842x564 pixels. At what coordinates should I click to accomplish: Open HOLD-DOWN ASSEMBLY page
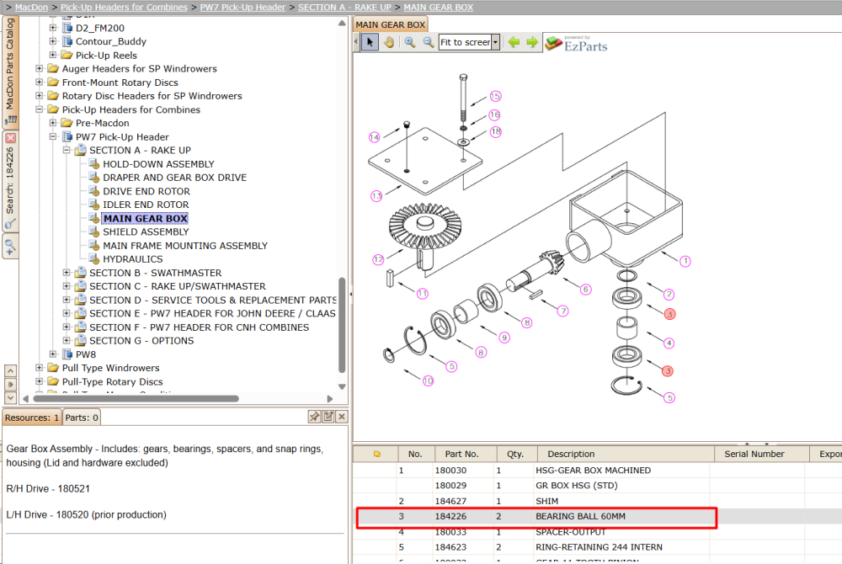point(158,163)
